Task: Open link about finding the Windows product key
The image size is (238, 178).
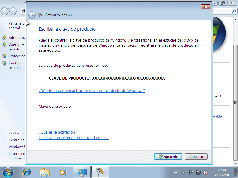Action: click(x=92, y=91)
